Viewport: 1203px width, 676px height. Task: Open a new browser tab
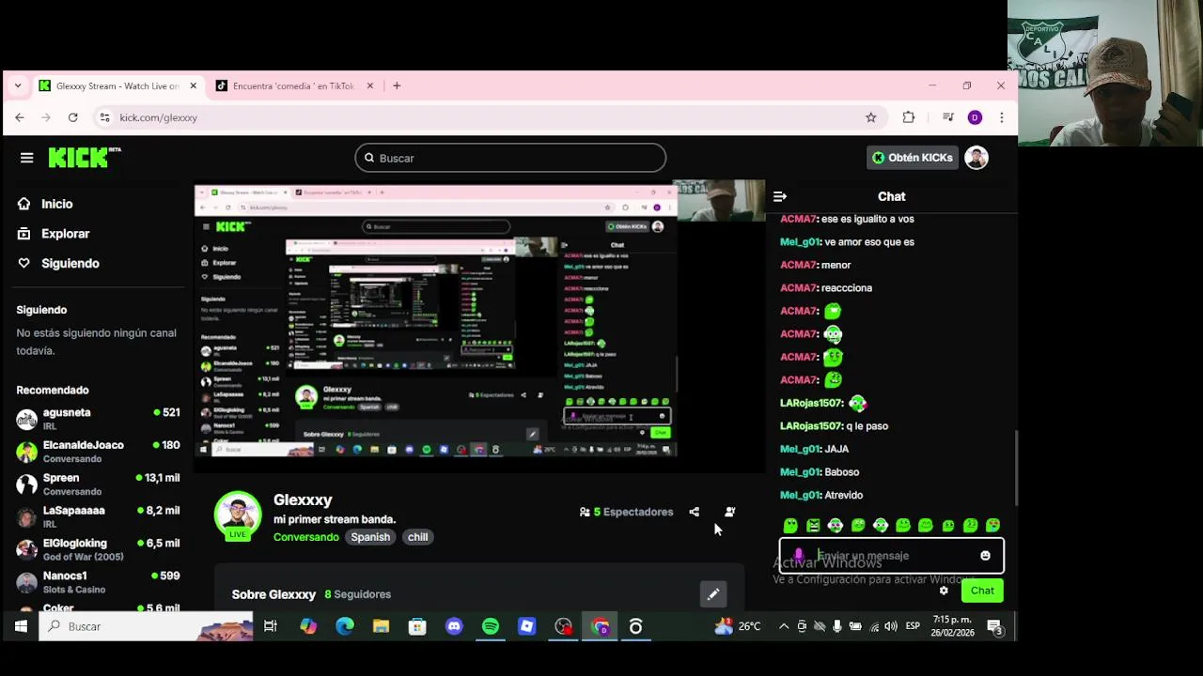tap(397, 85)
